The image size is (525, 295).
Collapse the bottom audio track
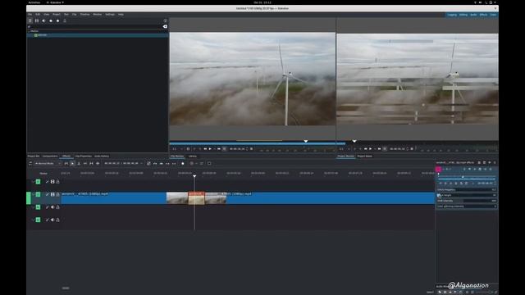click(x=33, y=220)
